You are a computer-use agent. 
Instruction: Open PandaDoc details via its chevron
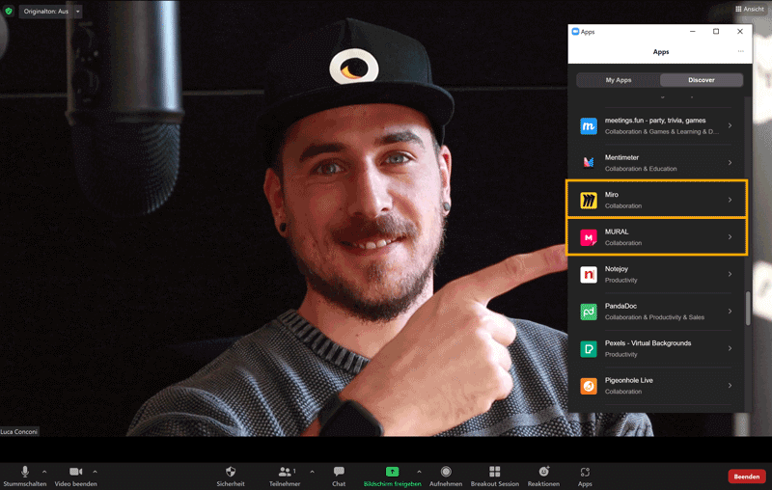pos(730,312)
